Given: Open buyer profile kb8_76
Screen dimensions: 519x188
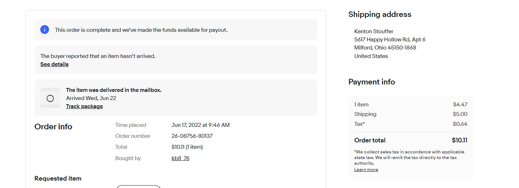Looking at the screenshot, I should [x=180, y=158].
